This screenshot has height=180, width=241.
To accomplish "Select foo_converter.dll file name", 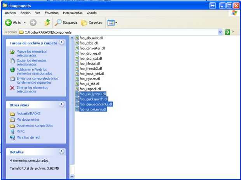I will click(92, 48).
